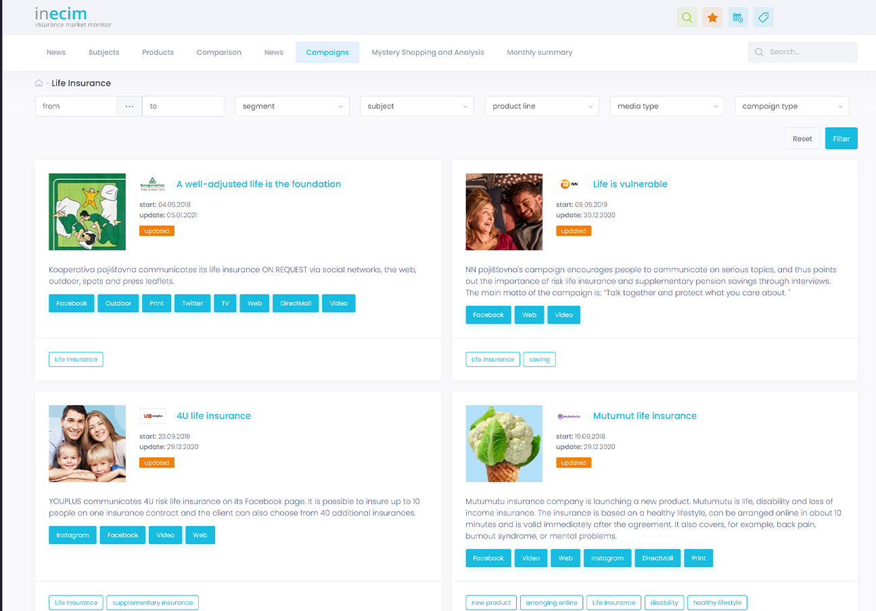The width and height of the screenshot is (876, 611).
Task: Click TV media button in Kooperativa card
Action: click(x=225, y=303)
